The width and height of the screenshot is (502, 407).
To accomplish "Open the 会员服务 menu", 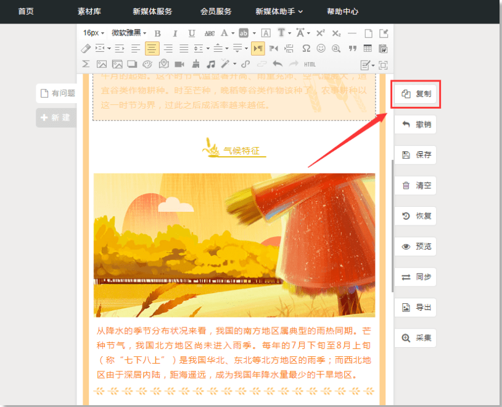I will pyautogui.click(x=216, y=12).
